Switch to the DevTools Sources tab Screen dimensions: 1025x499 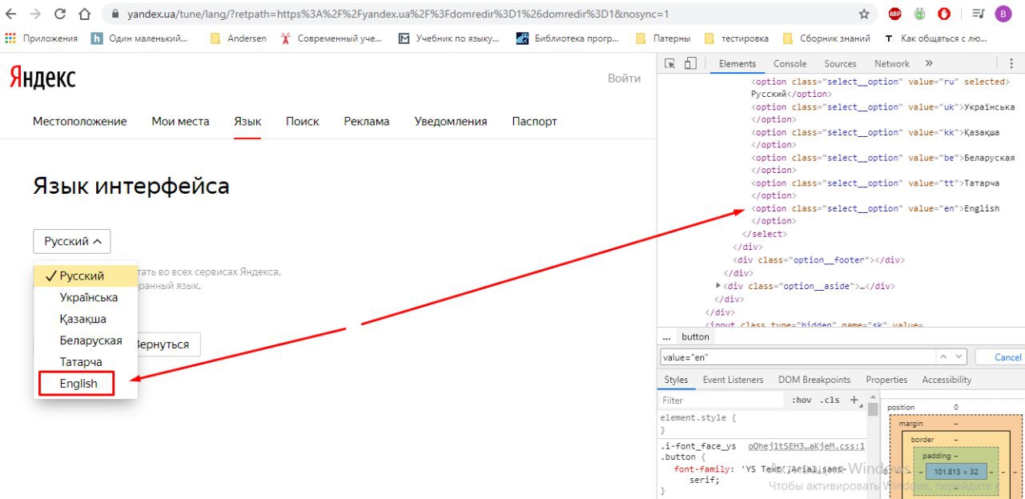(840, 63)
